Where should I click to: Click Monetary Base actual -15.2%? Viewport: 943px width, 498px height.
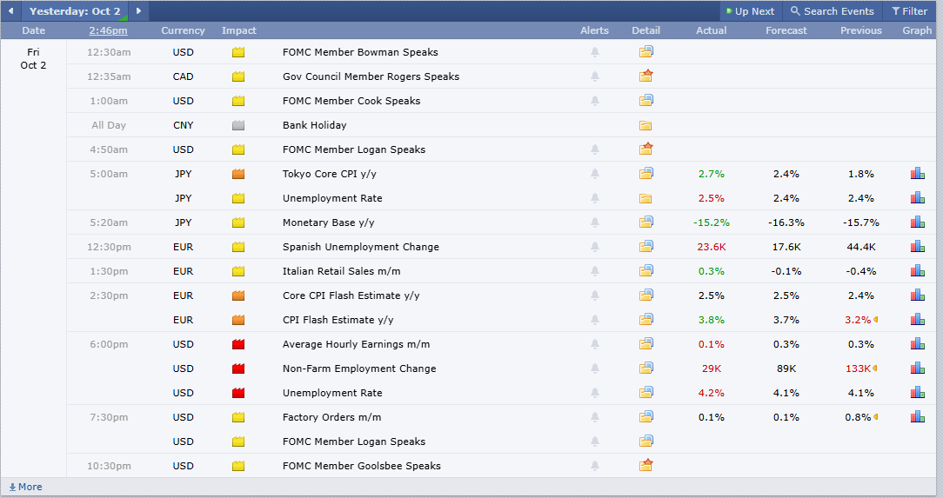tap(712, 222)
